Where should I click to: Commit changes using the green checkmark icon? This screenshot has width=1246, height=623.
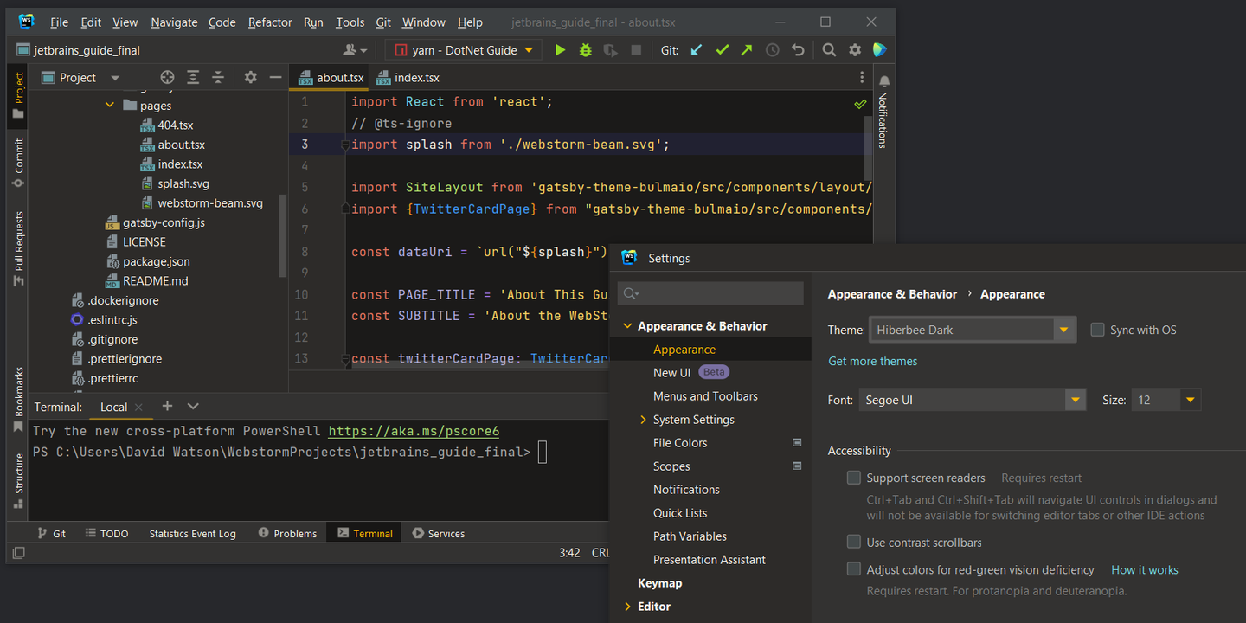[722, 49]
